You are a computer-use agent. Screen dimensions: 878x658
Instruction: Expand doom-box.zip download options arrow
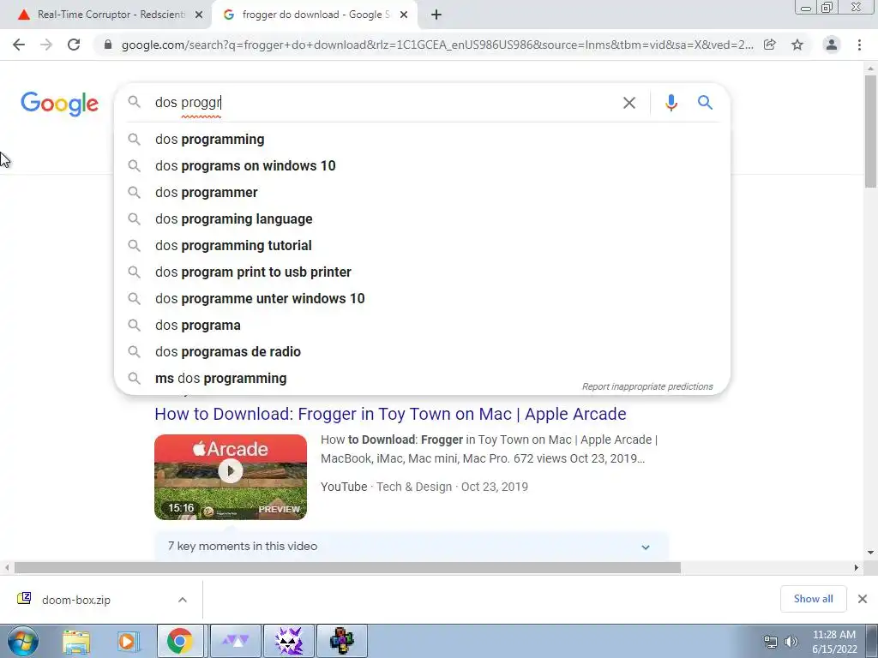tap(183, 600)
